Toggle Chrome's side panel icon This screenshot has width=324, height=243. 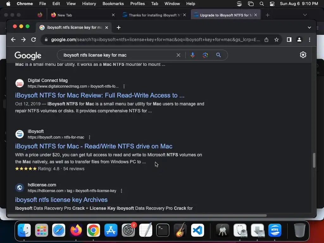(x=289, y=40)
